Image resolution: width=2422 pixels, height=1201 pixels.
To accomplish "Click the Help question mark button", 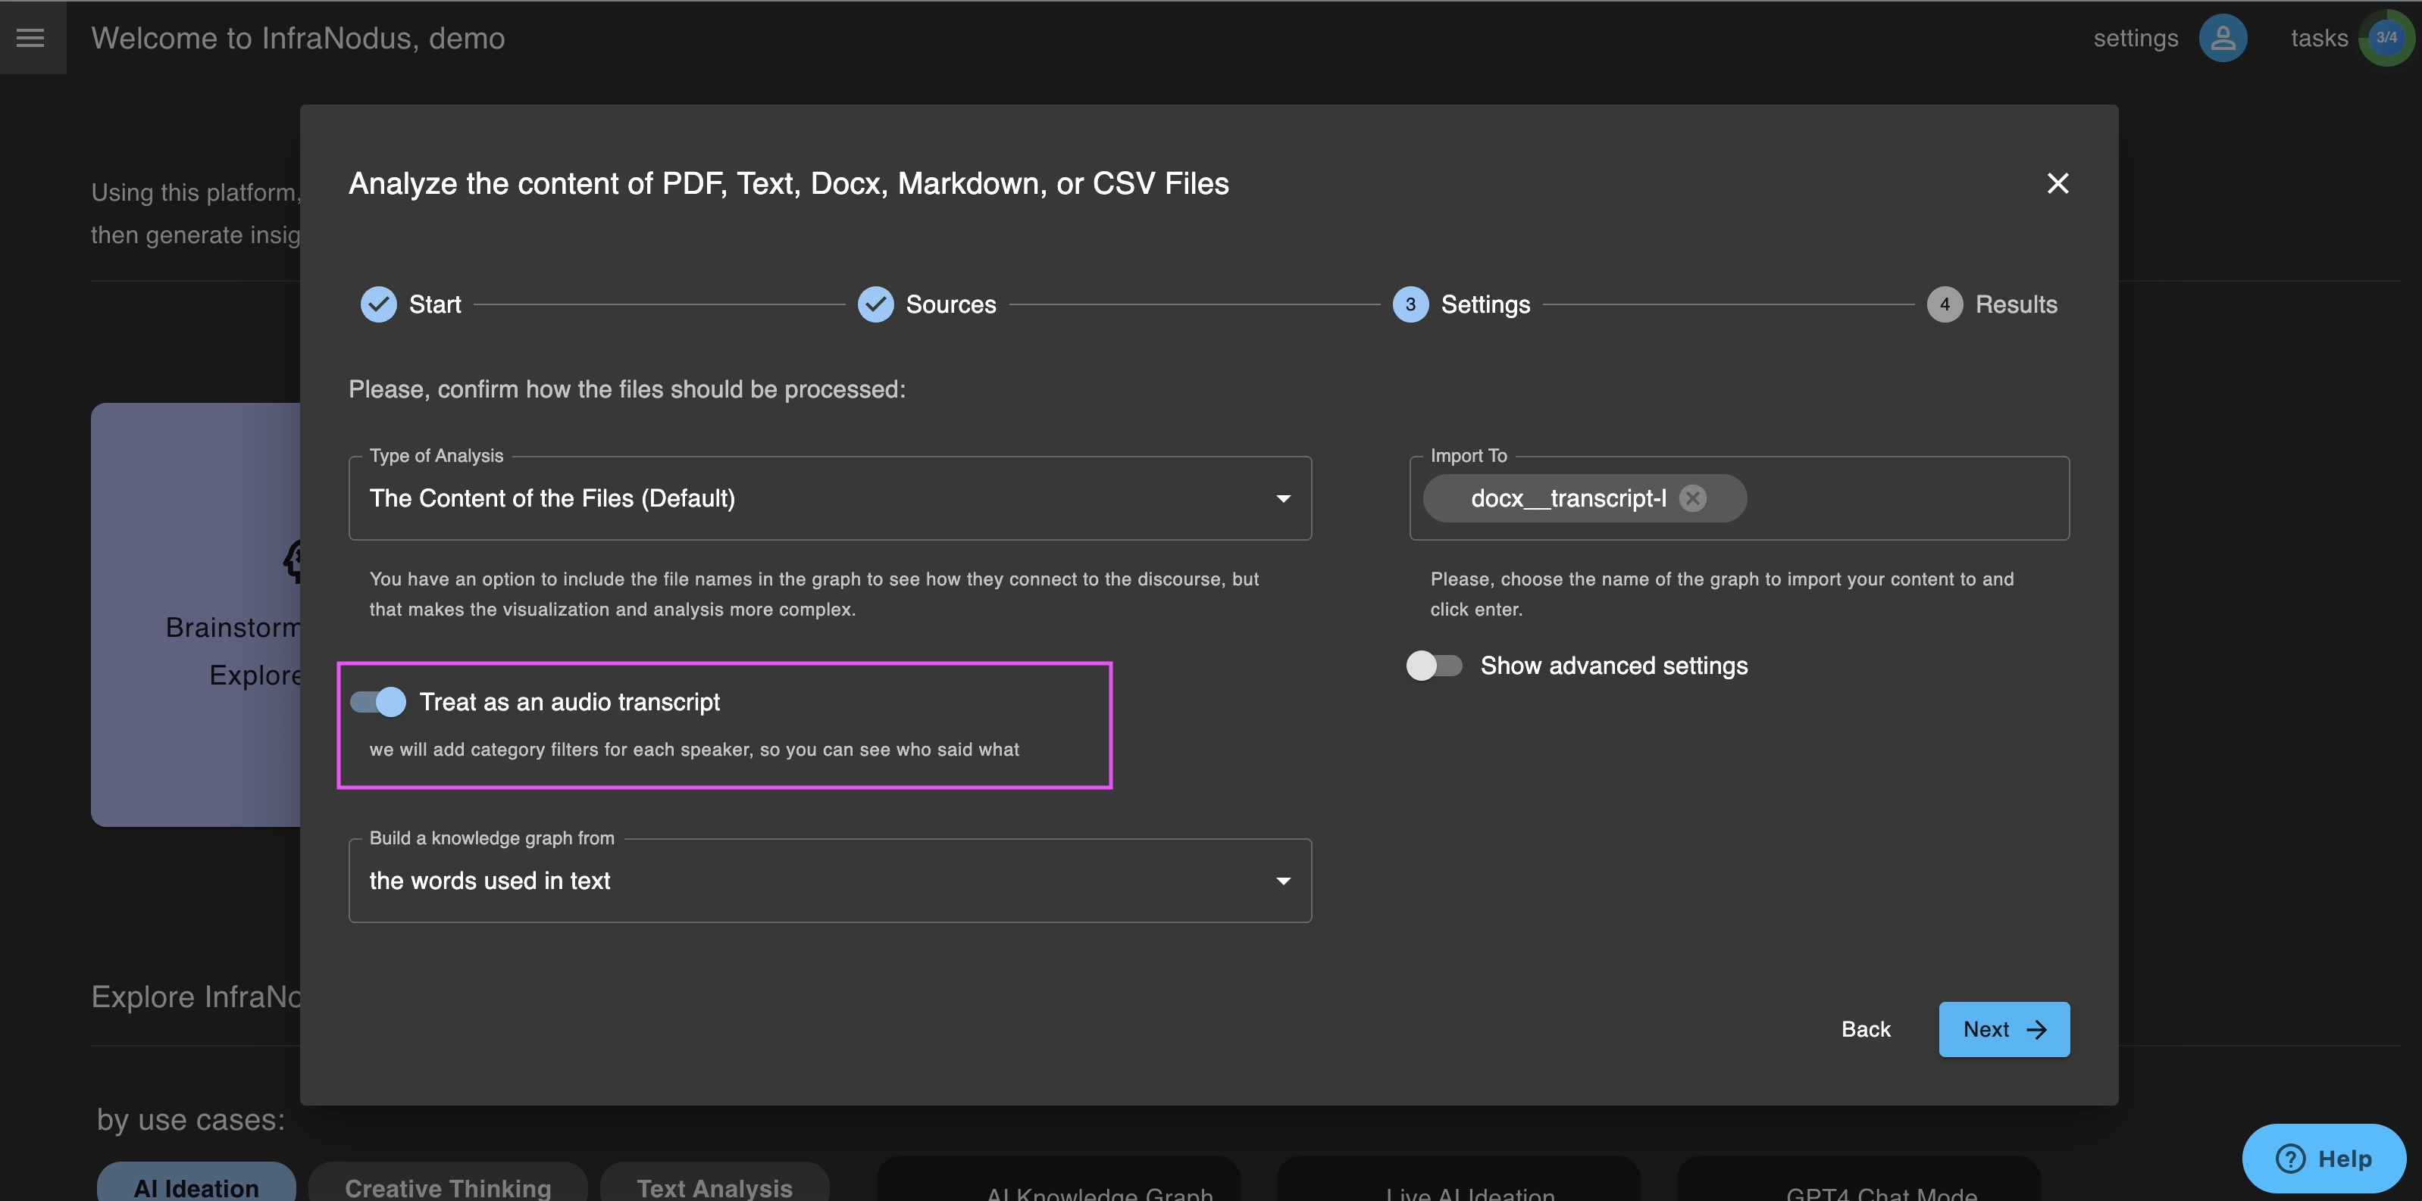I will click(2324, 1158).
